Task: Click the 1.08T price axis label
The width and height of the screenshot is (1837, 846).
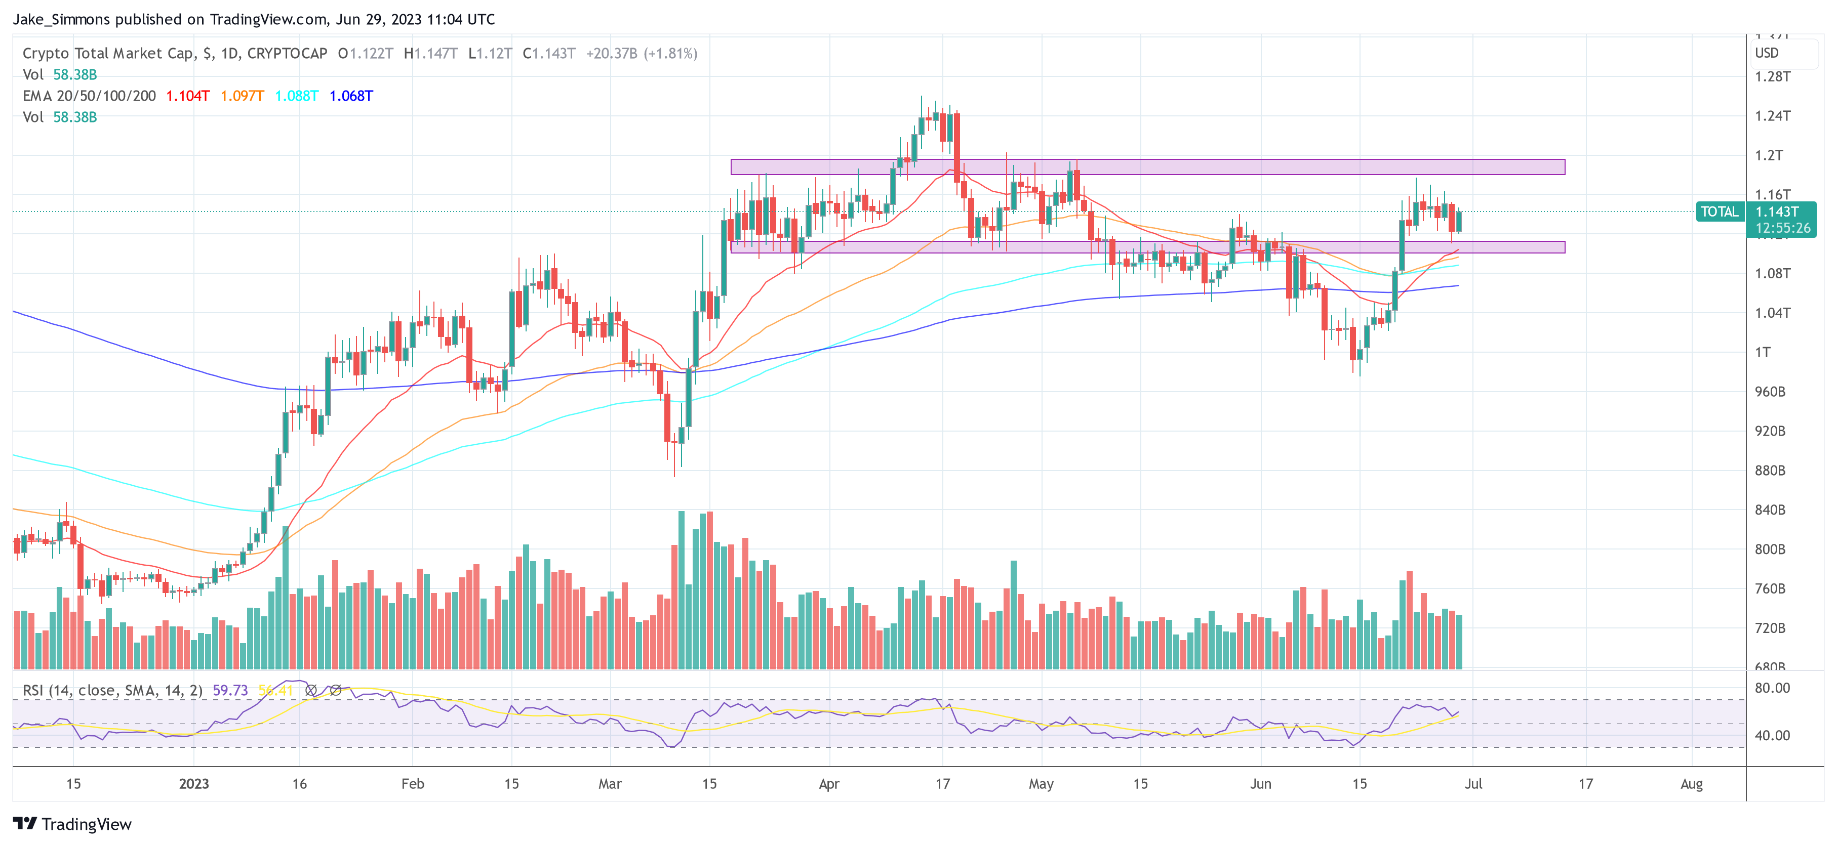Action: tap(1772, 273)
